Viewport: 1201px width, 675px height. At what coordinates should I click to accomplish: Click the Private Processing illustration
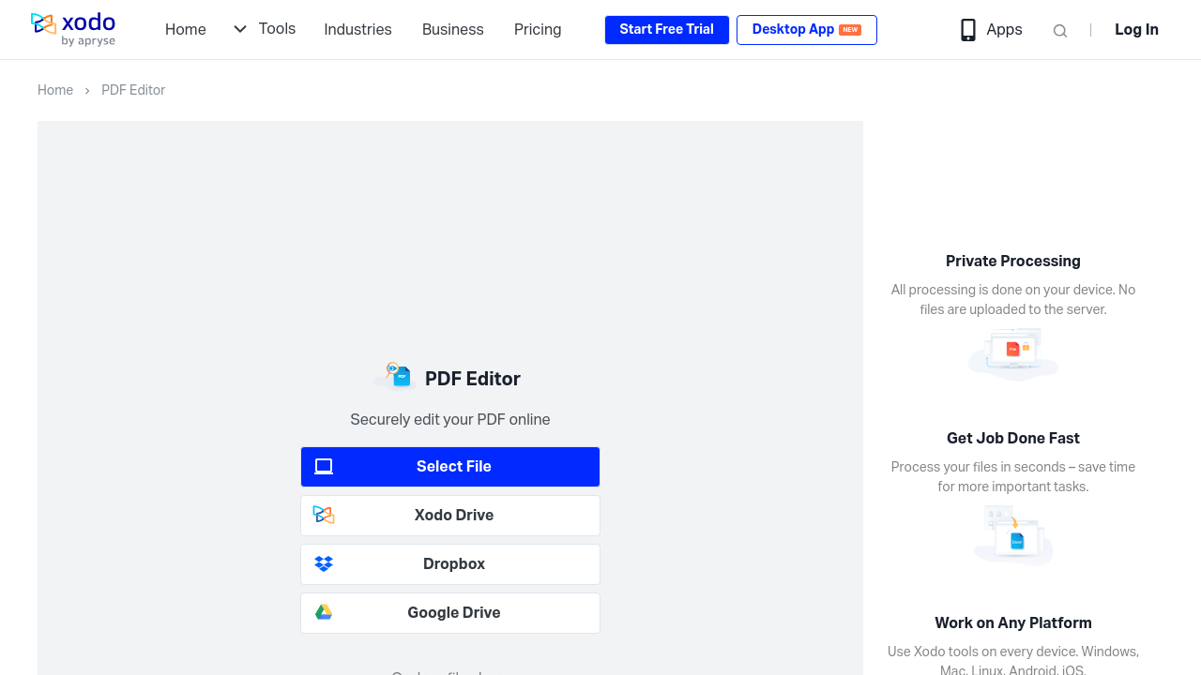(x=1013, y=352)
